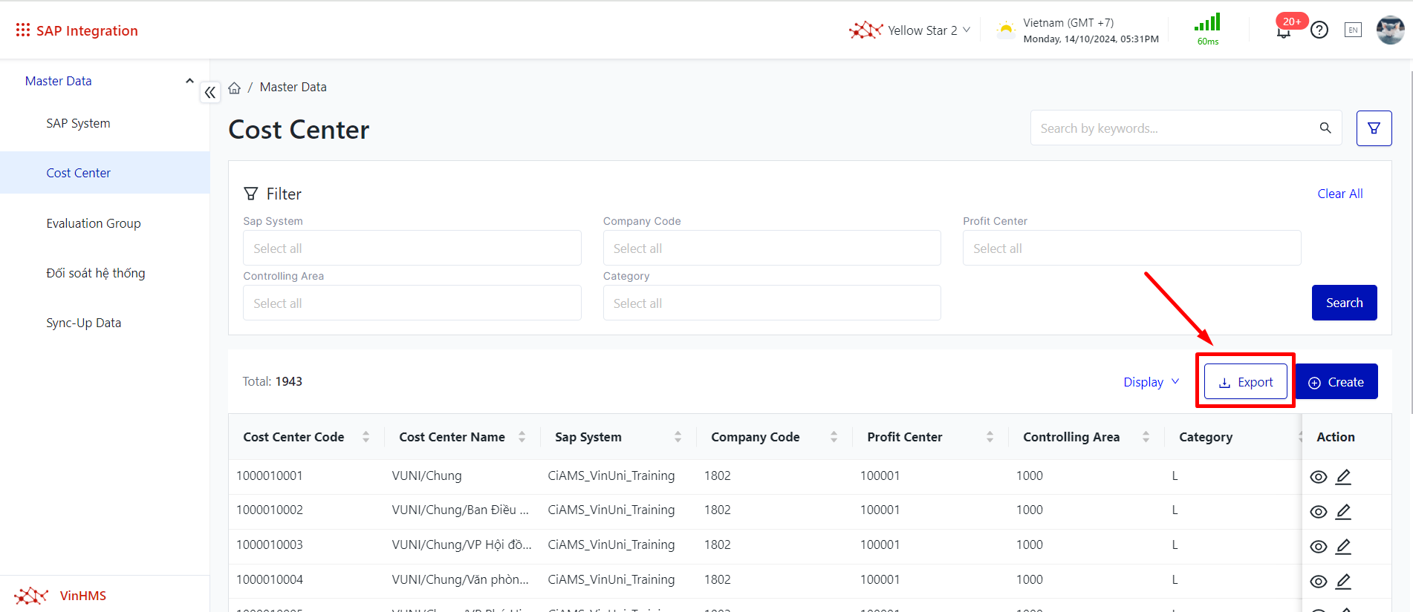View details of cost center 1000010003

tap(1318, 547)
